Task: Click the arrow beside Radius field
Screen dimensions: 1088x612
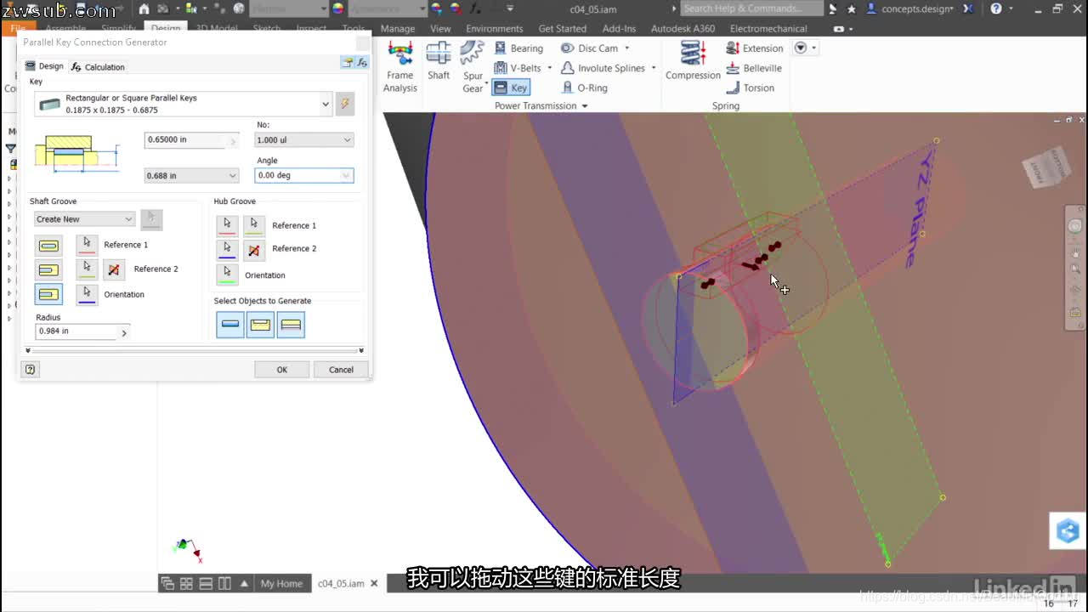Action: 124,332
